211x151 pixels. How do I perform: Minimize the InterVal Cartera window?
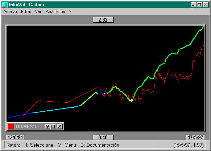[193, 5]
